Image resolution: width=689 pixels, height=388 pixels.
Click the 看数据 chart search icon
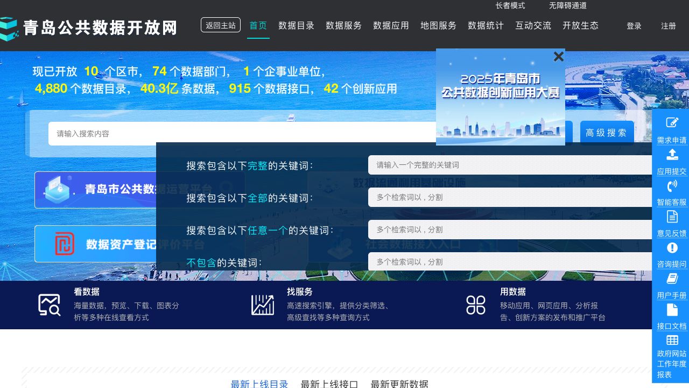point(49,305)
